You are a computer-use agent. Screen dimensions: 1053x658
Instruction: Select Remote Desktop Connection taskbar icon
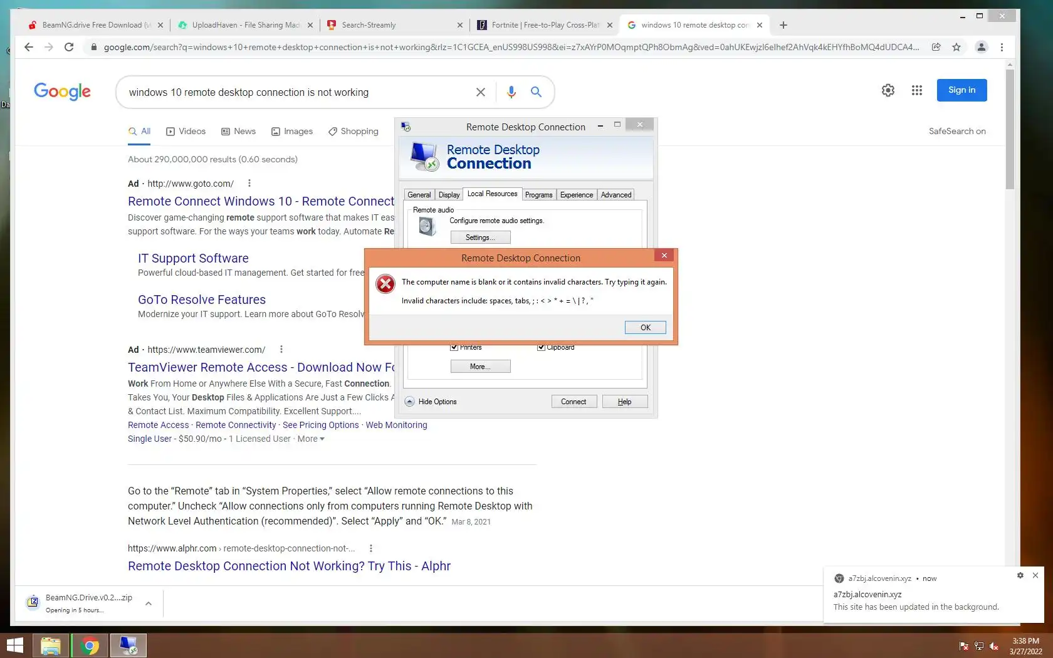tap(128, 645)
